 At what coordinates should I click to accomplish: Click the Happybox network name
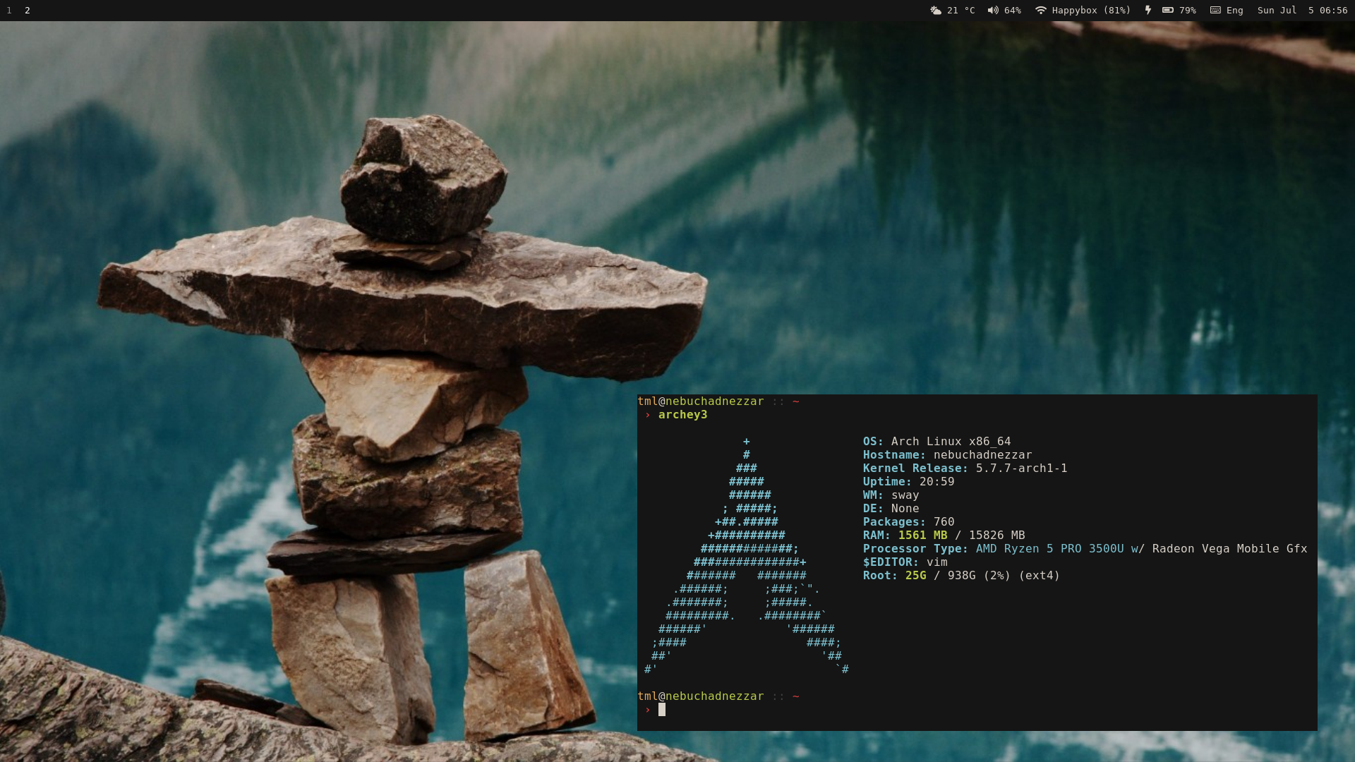point(1074,11)
